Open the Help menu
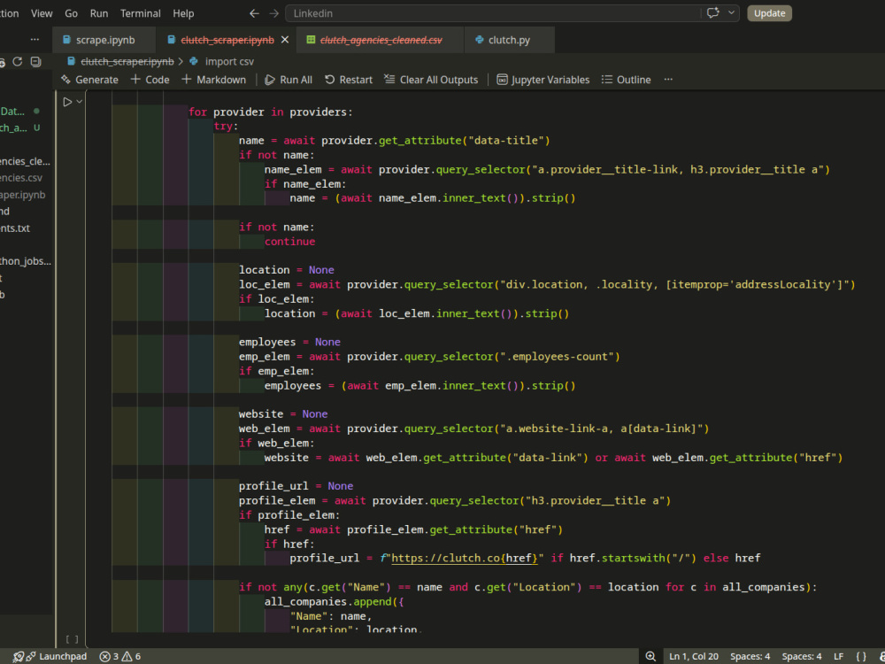885x664 pixels. (x=183, y=13)
